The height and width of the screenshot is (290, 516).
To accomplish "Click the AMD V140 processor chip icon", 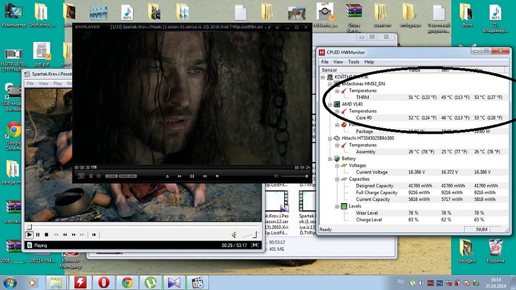I will [x=337, y=105].
